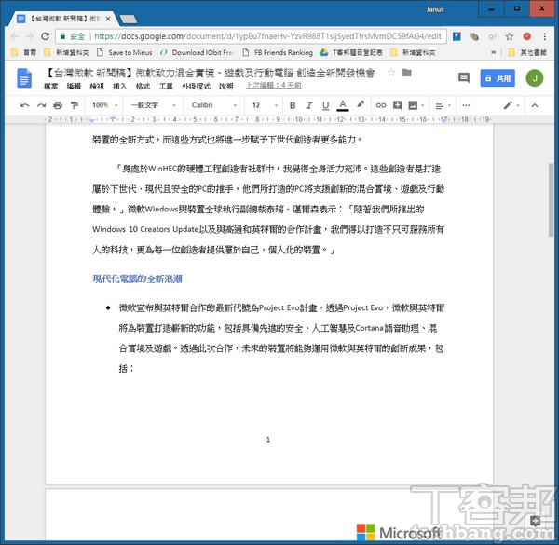Open a new tab
Screen dimensions: 559x545
[x=129, y=20]
